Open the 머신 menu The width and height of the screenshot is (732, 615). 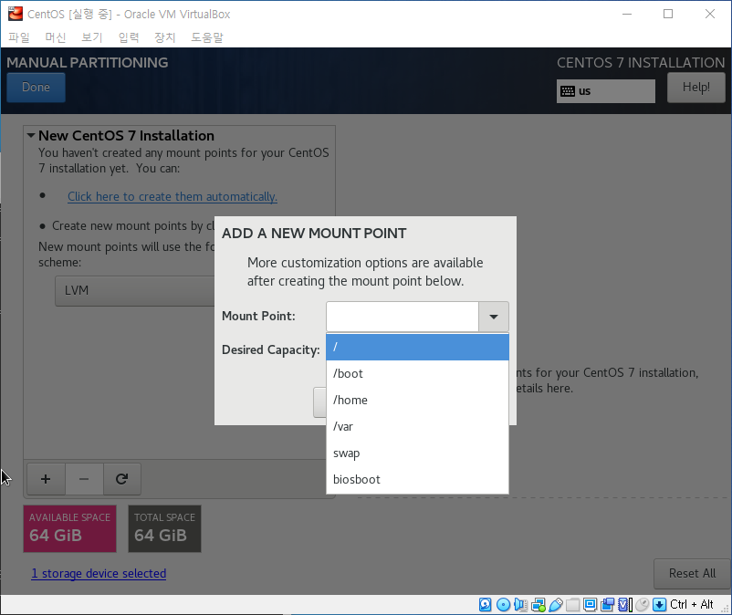(56, 37)
